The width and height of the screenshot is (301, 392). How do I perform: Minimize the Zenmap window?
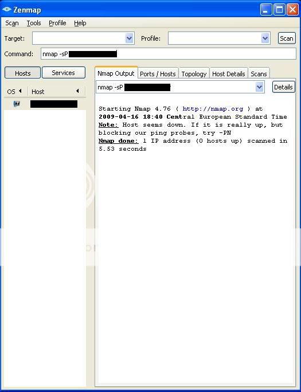point(266,10)
